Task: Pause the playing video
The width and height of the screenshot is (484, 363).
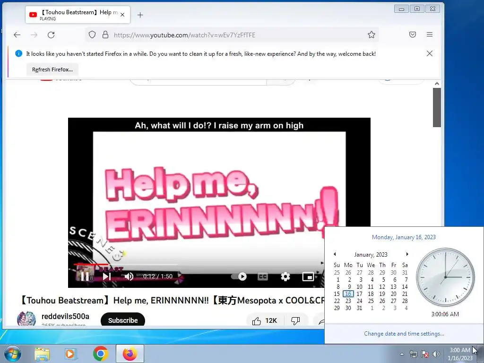Action: tap(85, 276)
